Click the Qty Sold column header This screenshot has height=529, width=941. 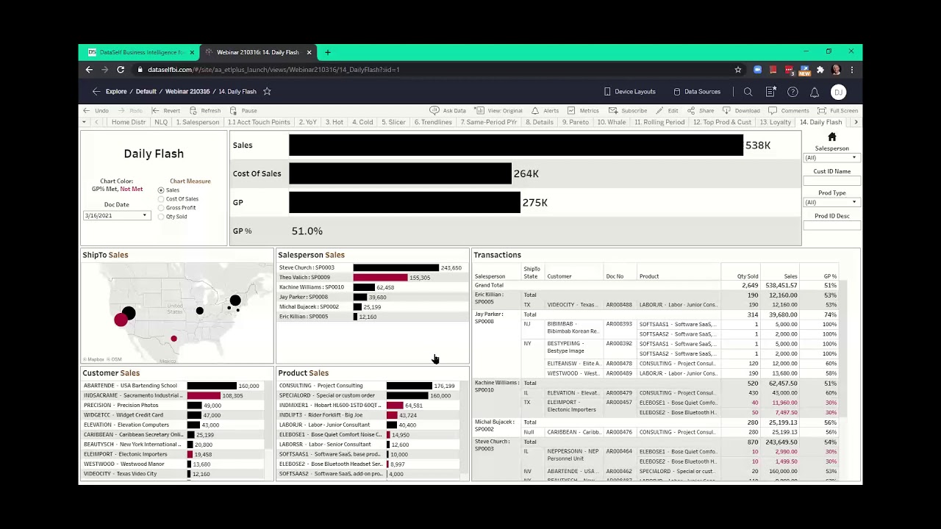click(748, 276)
